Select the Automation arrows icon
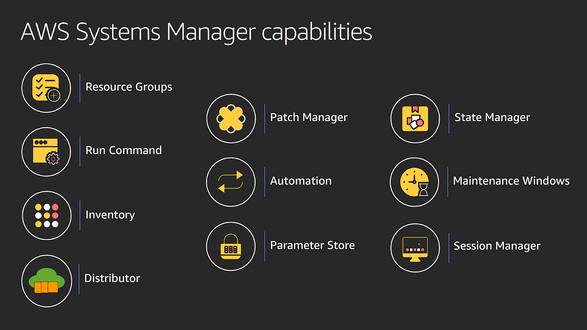Screen dimensions: 587x330 click(x=231, y=182)
